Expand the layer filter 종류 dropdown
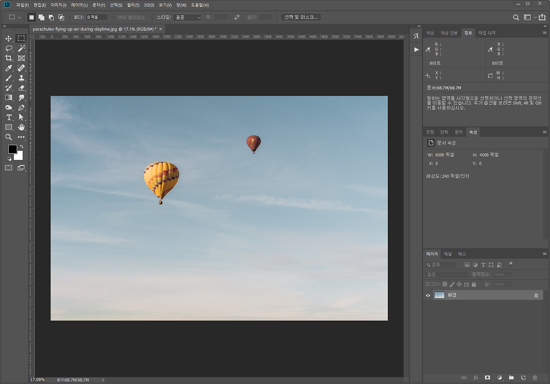The width and height of the screenshot is (550, 384). [440, 265]
